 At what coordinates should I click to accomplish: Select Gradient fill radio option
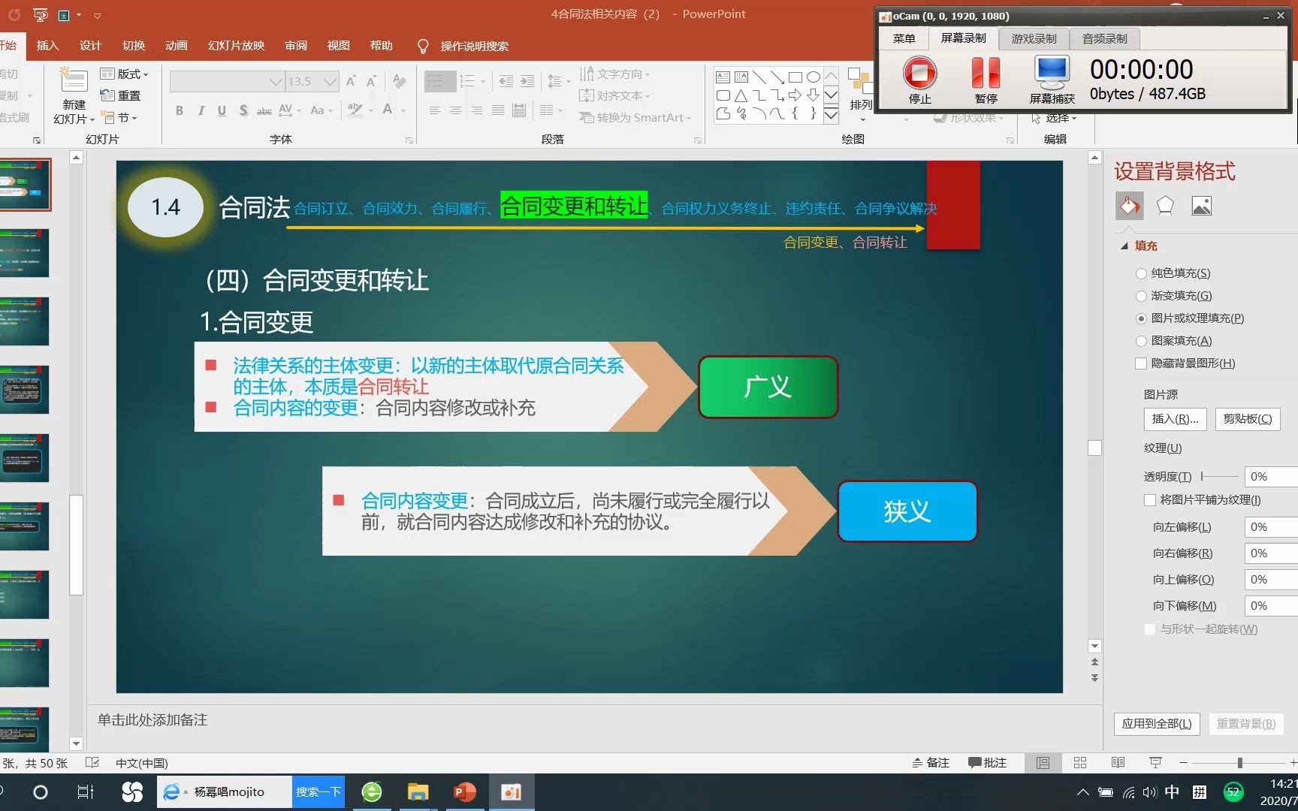click(x=1141, y=296)
